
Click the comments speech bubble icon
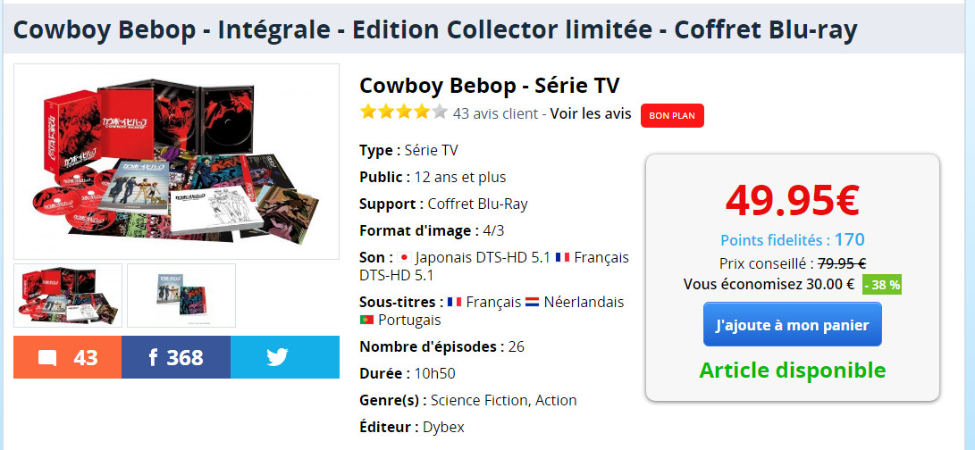tap(48, 358)
